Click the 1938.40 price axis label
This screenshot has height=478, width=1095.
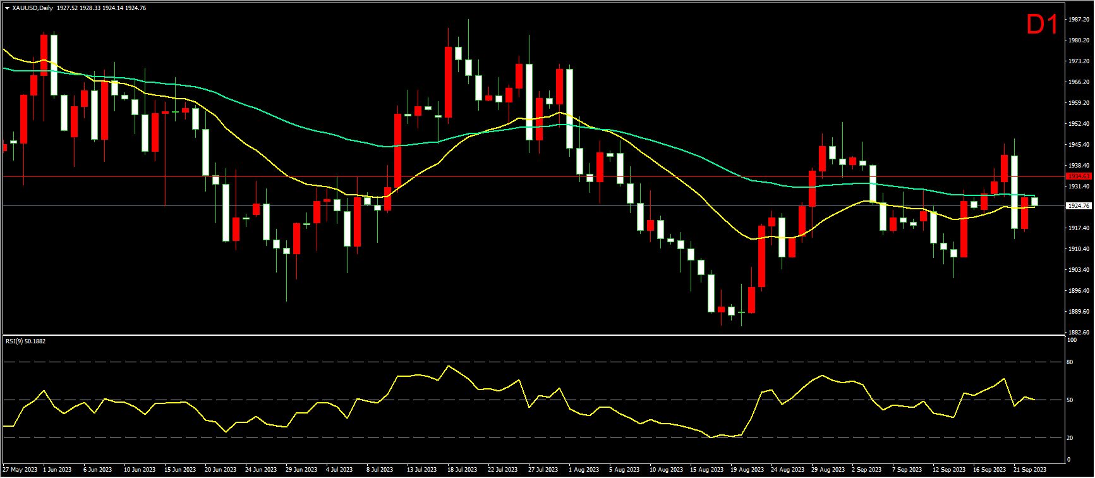(x=1078, y=166)
